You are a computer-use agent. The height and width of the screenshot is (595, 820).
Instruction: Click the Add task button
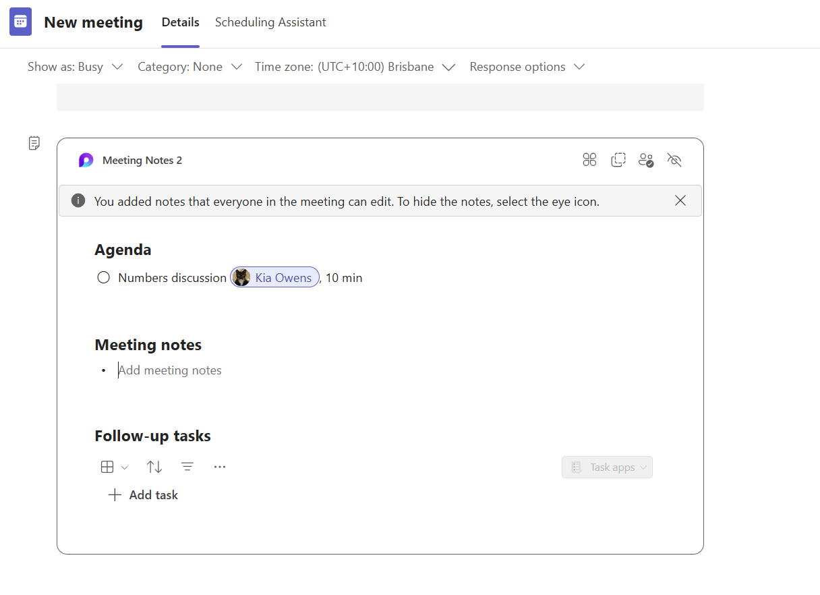[143, 494]
